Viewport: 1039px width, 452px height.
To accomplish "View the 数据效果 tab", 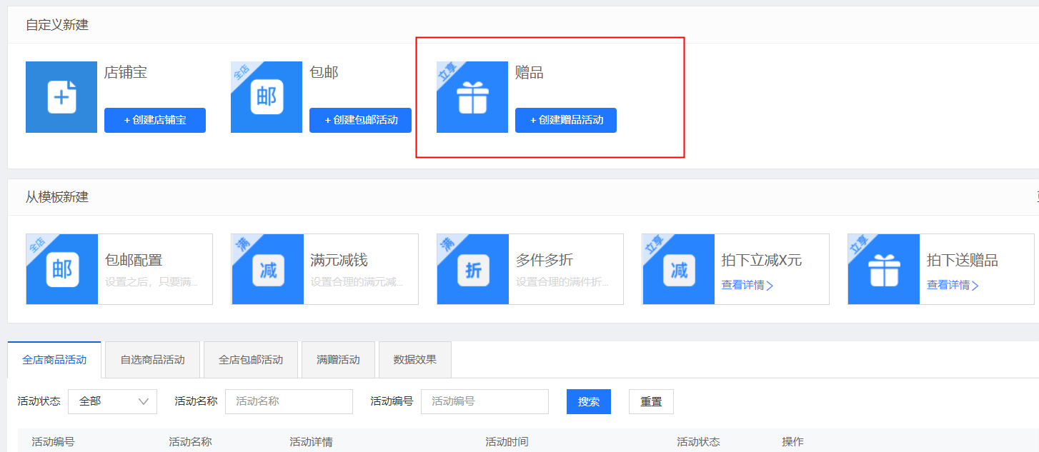I will pos(414,359).
